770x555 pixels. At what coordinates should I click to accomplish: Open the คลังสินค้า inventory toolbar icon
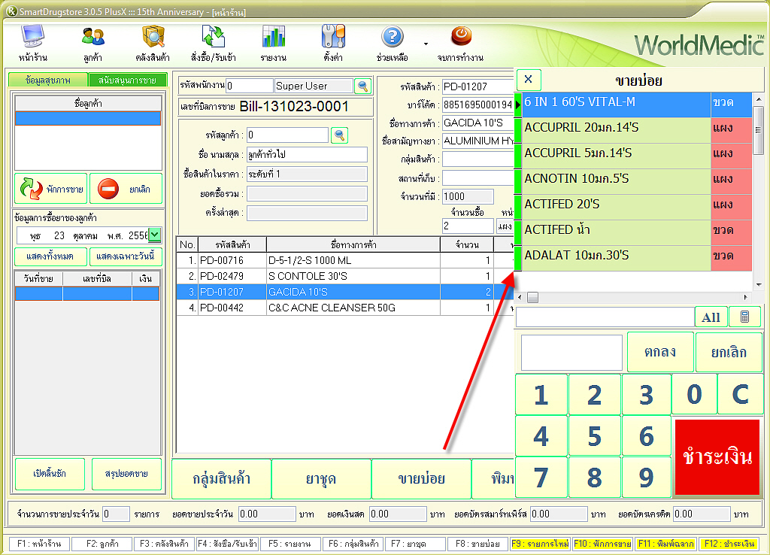tap(153, 43)
